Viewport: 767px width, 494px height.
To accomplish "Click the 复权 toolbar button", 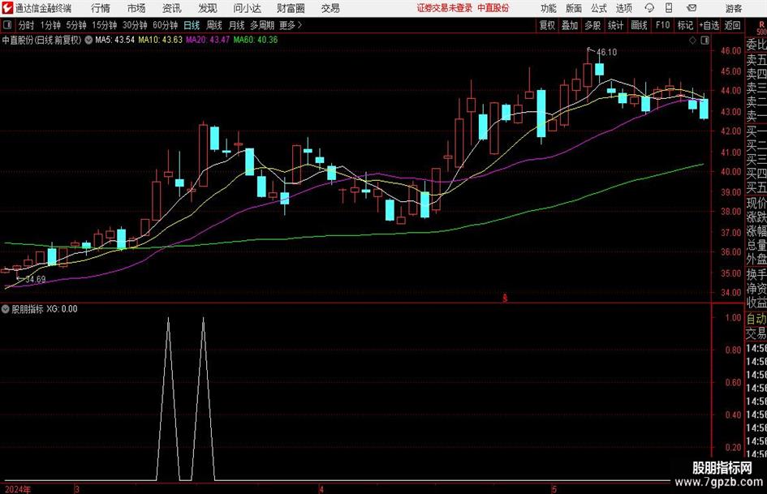I will (x=547, y=25).
